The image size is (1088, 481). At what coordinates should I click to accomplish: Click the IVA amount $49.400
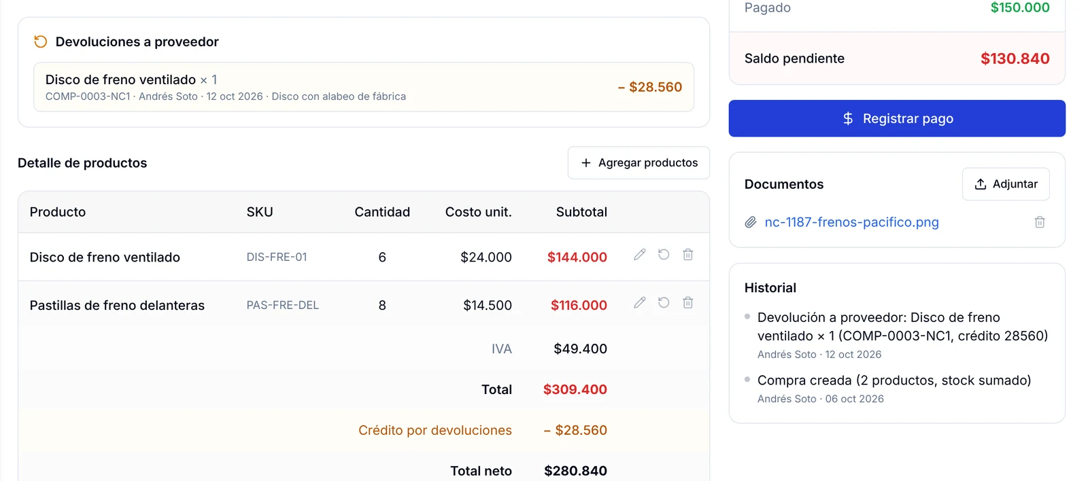580,349
